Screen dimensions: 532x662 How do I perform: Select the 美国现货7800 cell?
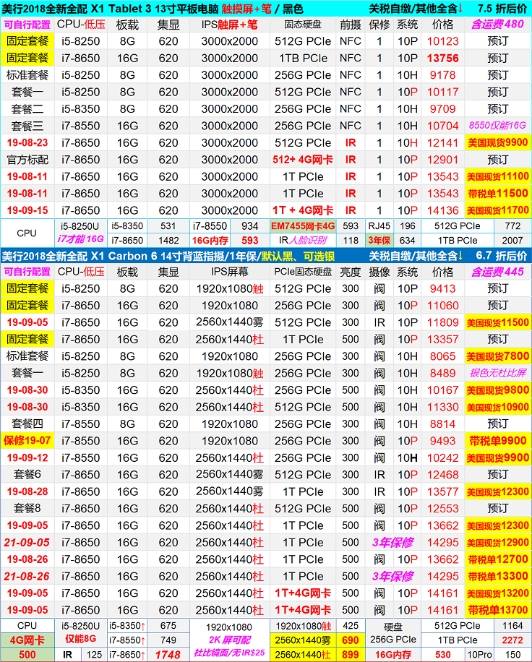click(497, 356)
